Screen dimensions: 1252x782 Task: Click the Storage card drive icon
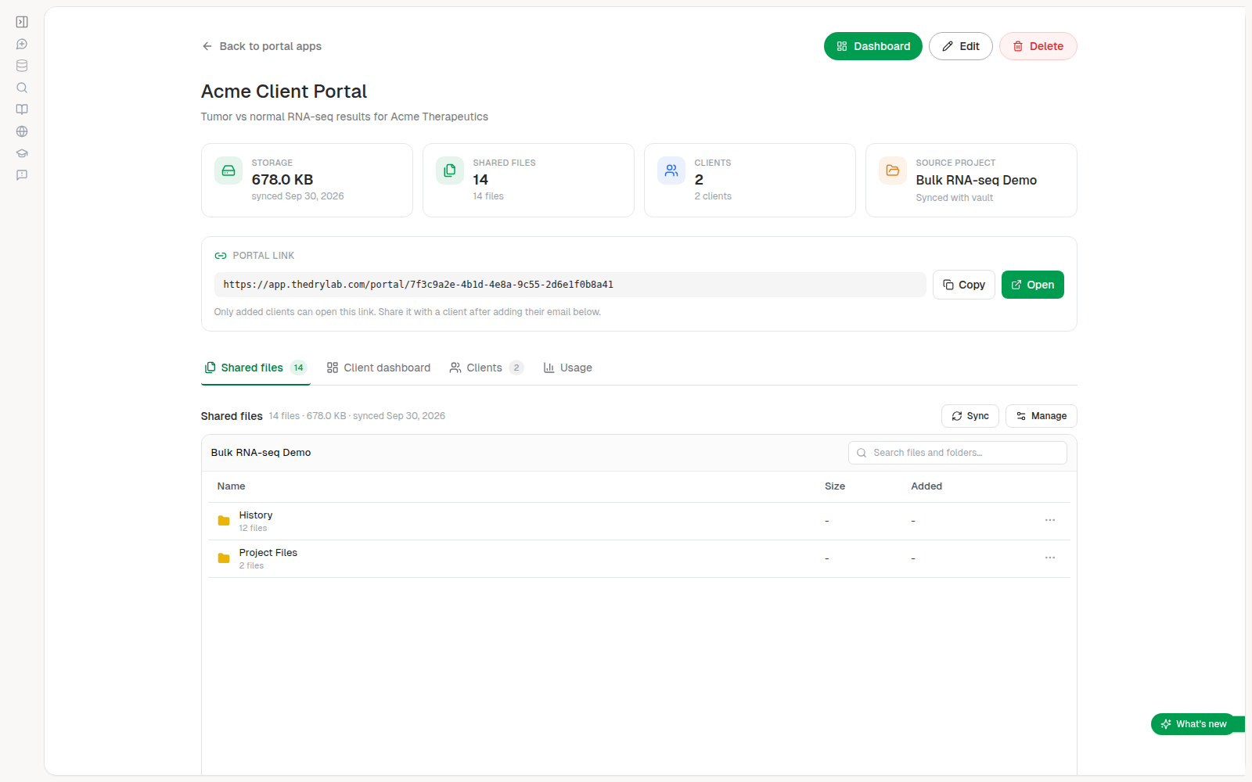(228, 170)
